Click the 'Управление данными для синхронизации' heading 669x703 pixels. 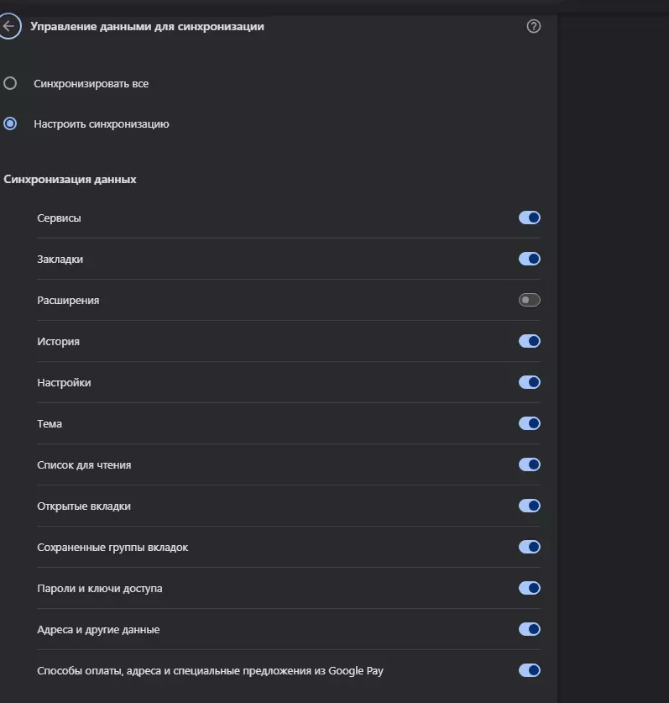pyautogui.click(x=147, y=26)
